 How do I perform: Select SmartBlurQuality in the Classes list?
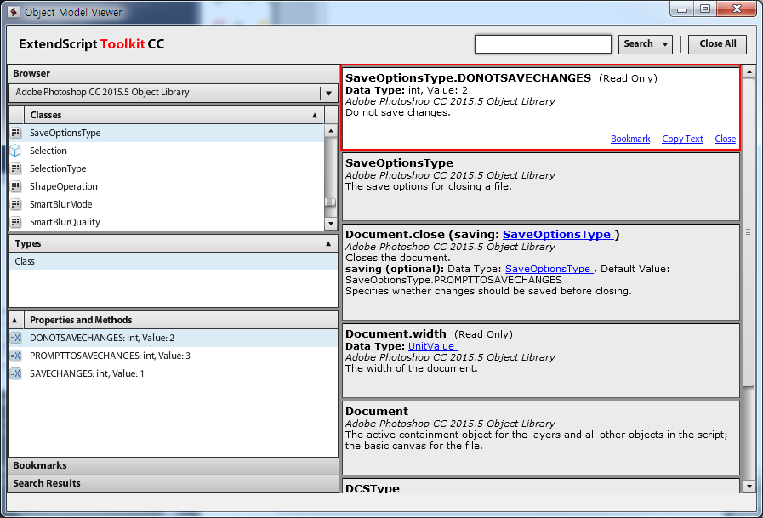pyautogui.click(x=167, y=222)
